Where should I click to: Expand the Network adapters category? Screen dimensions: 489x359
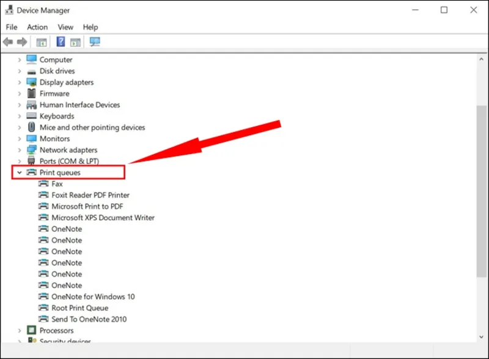pyautogui.click(x=20, y=150)
